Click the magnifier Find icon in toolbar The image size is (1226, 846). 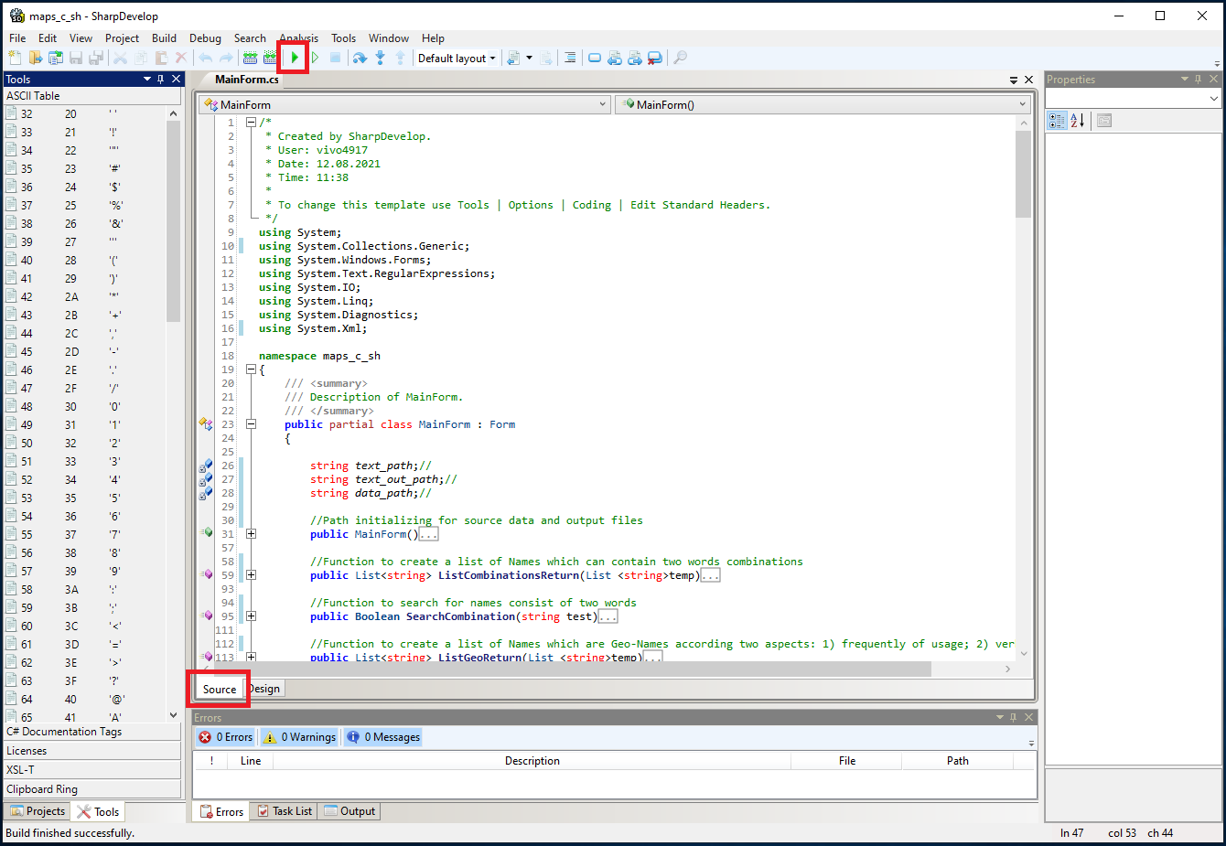pos(680,58)
